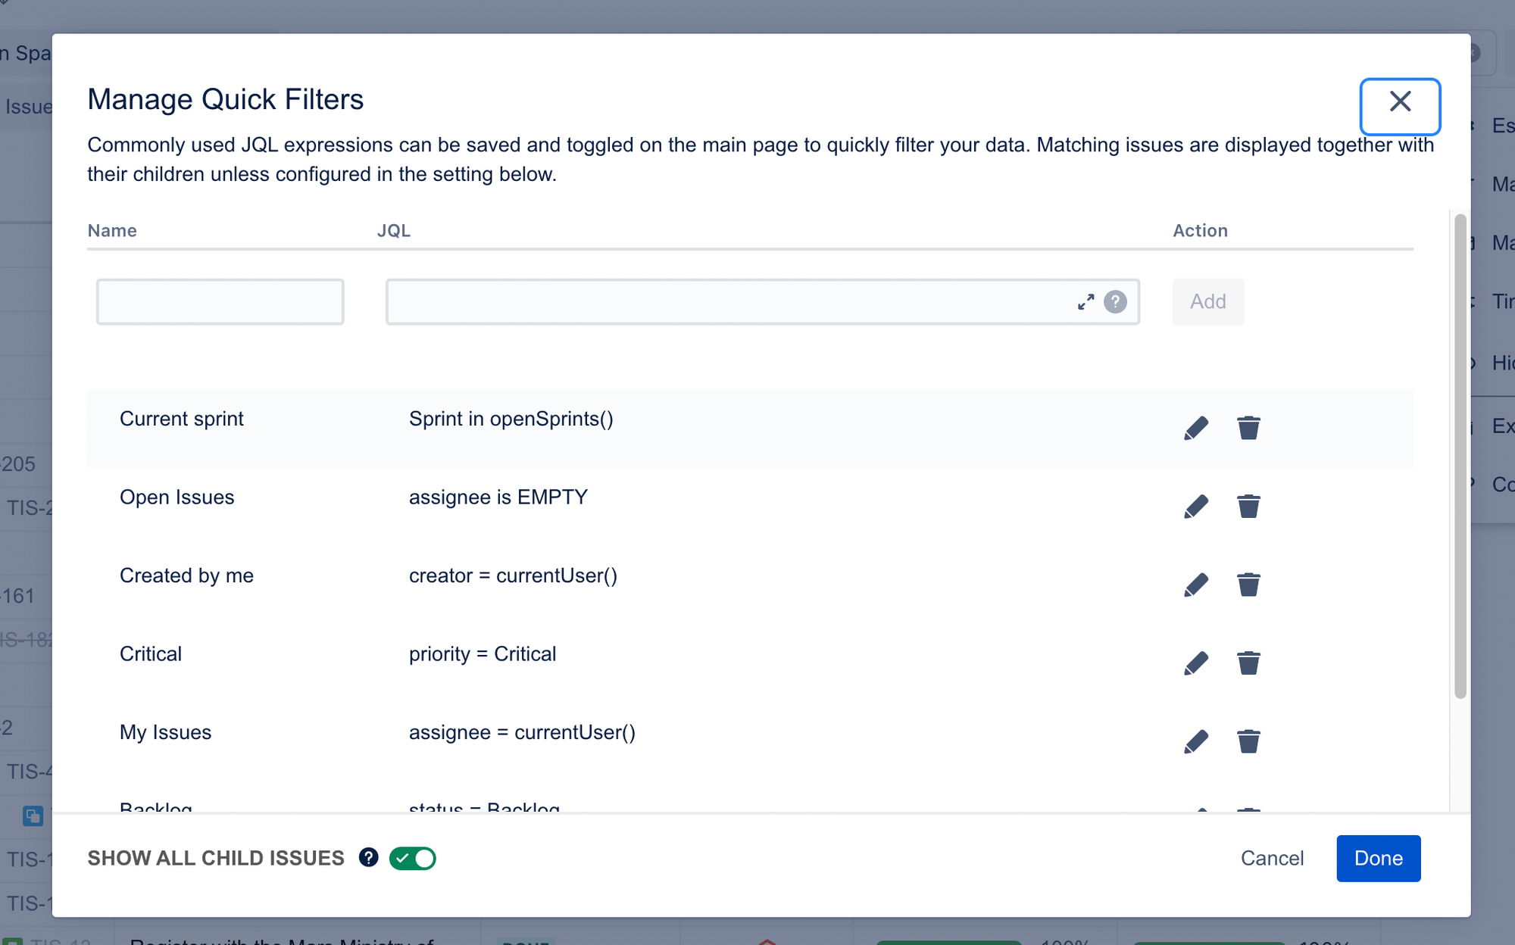Screen dimensions: 1515x945
Task: Edit the Current sprint quick filter
Action: [x=1196, y=428]
